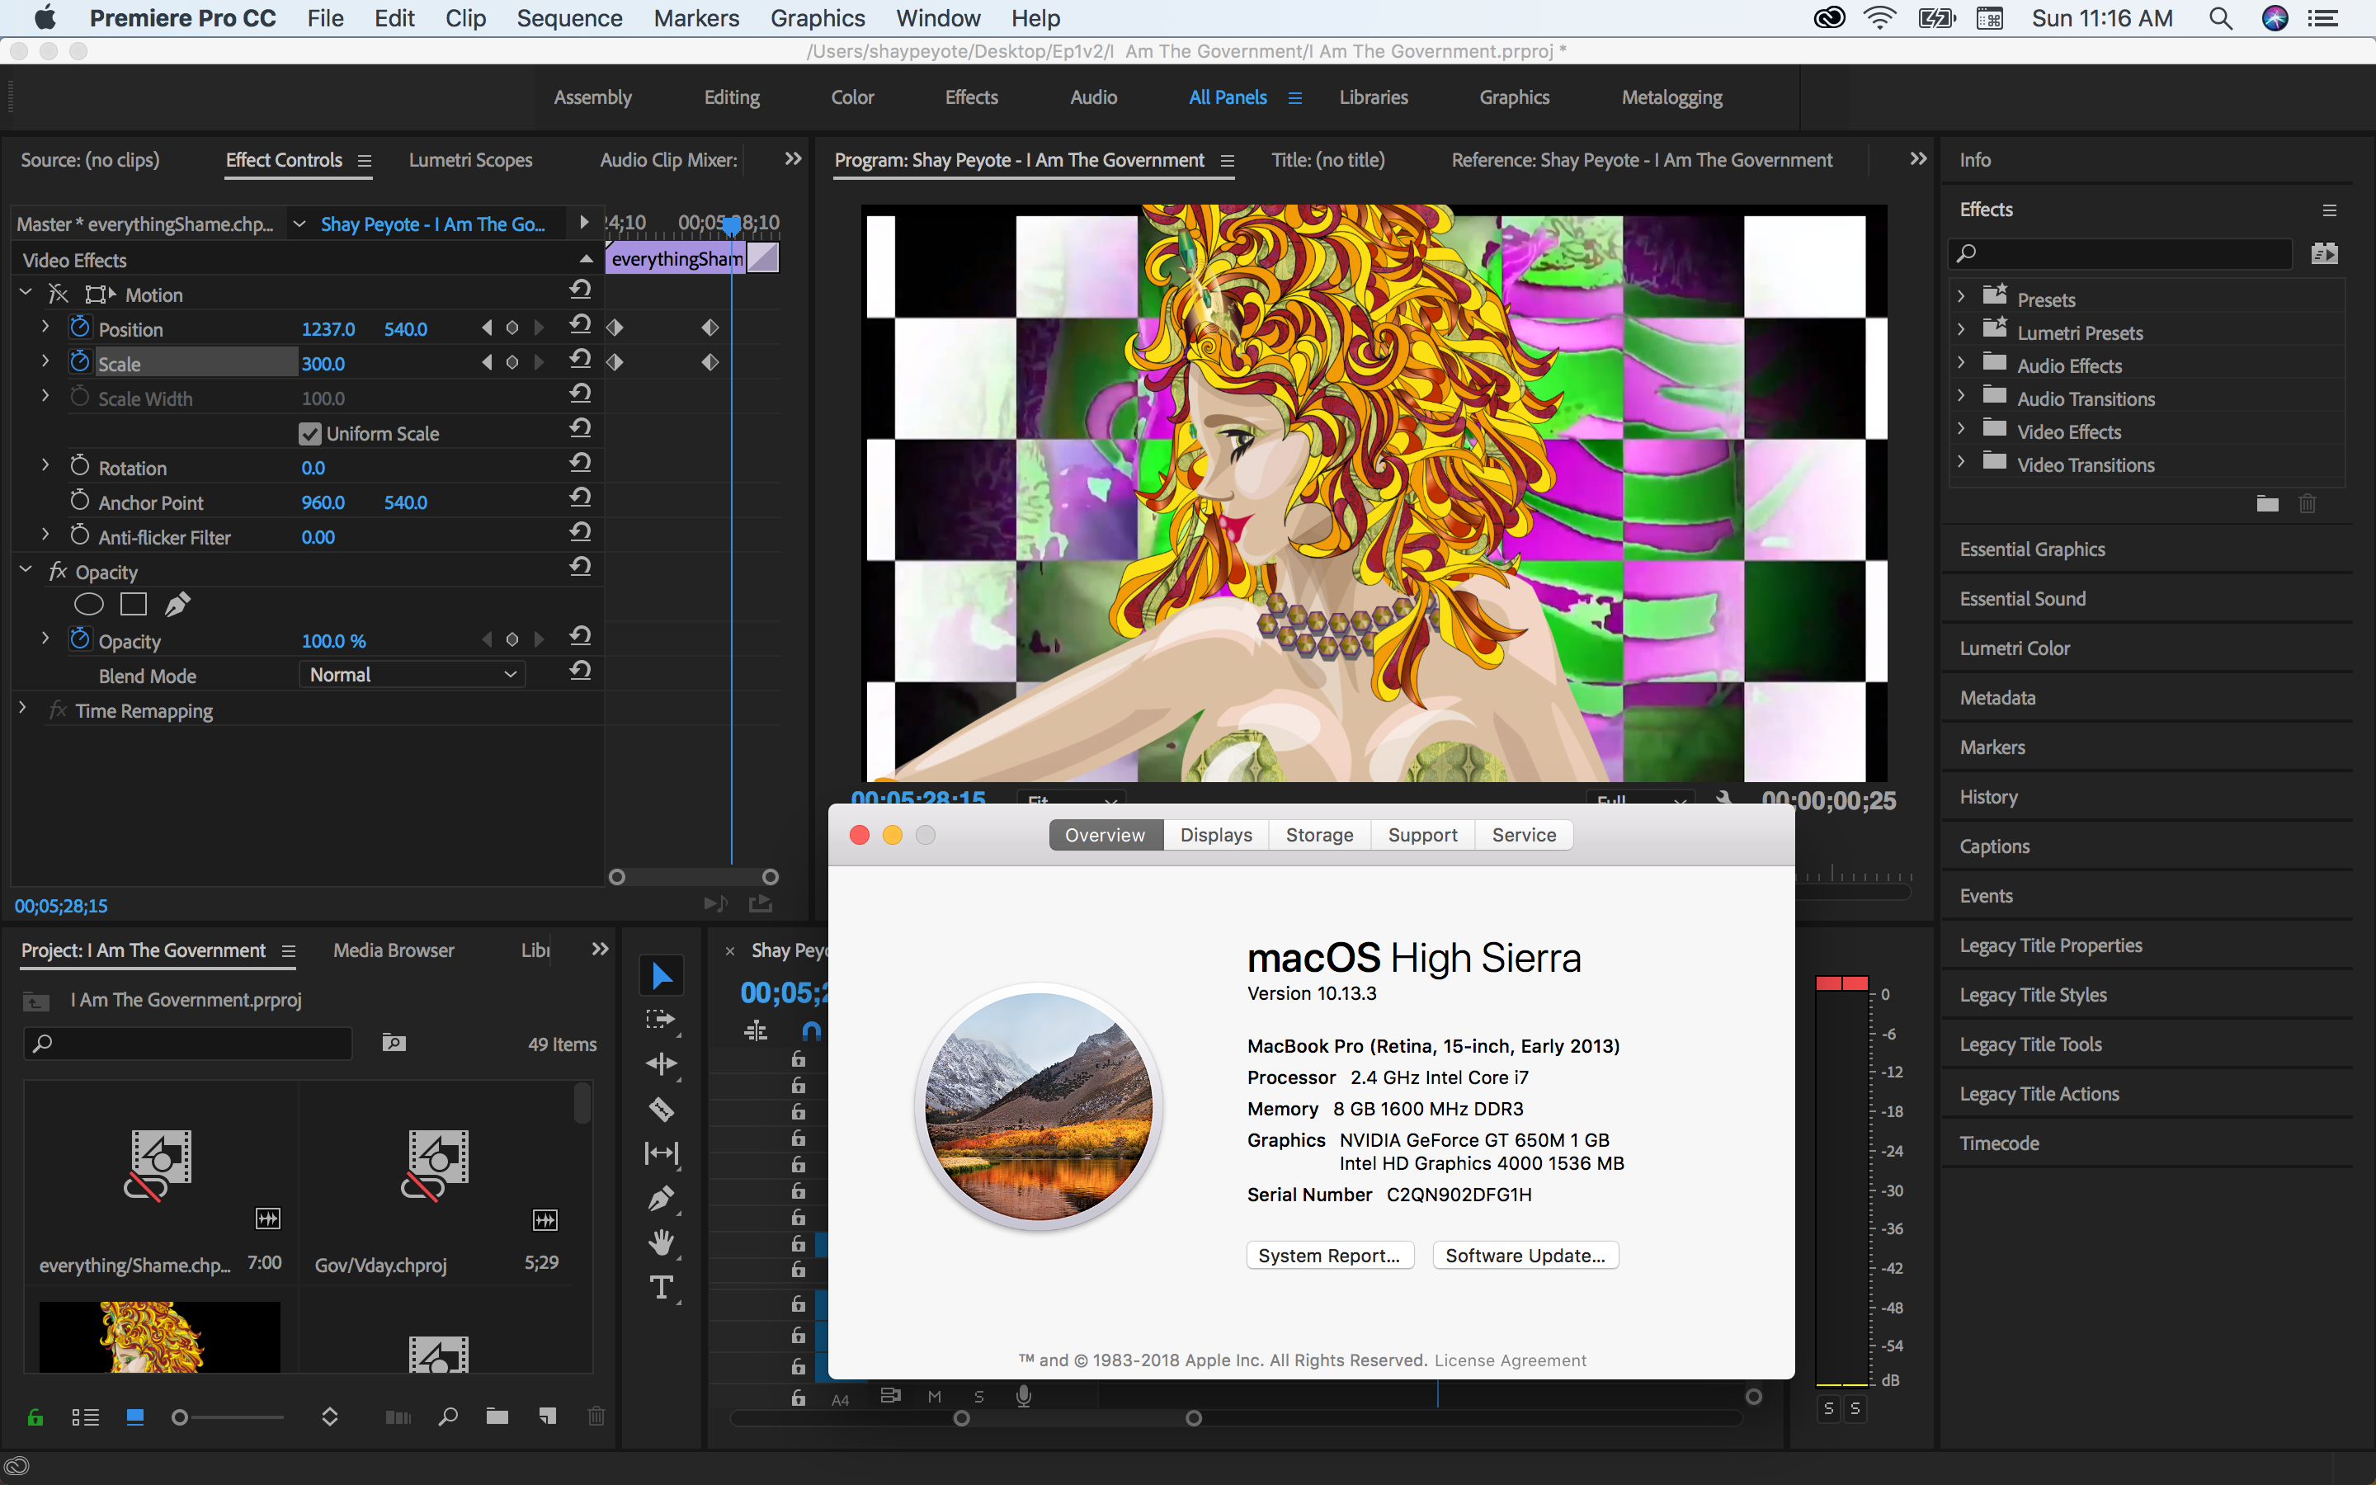The height and width of the screenshot is (1485, 2376).
Task: Click the System Report button
Action: click(x=1329, y=1255)
